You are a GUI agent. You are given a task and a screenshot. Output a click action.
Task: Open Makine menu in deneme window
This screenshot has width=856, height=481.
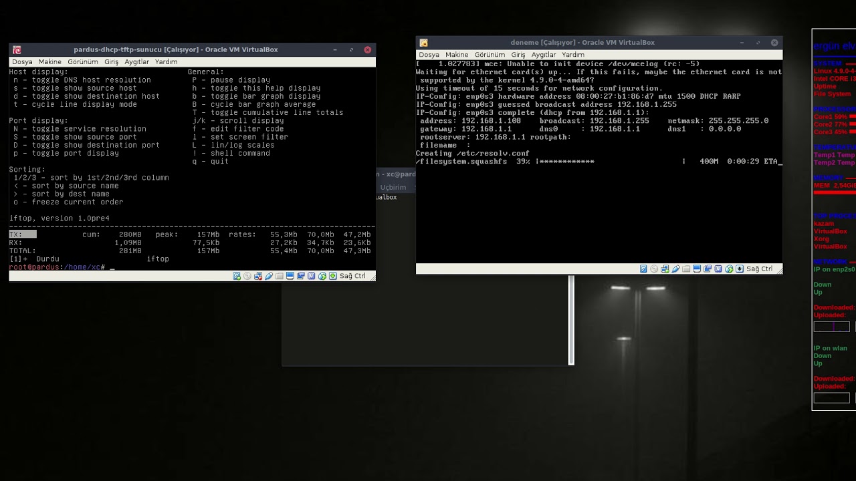pos(457,55)
